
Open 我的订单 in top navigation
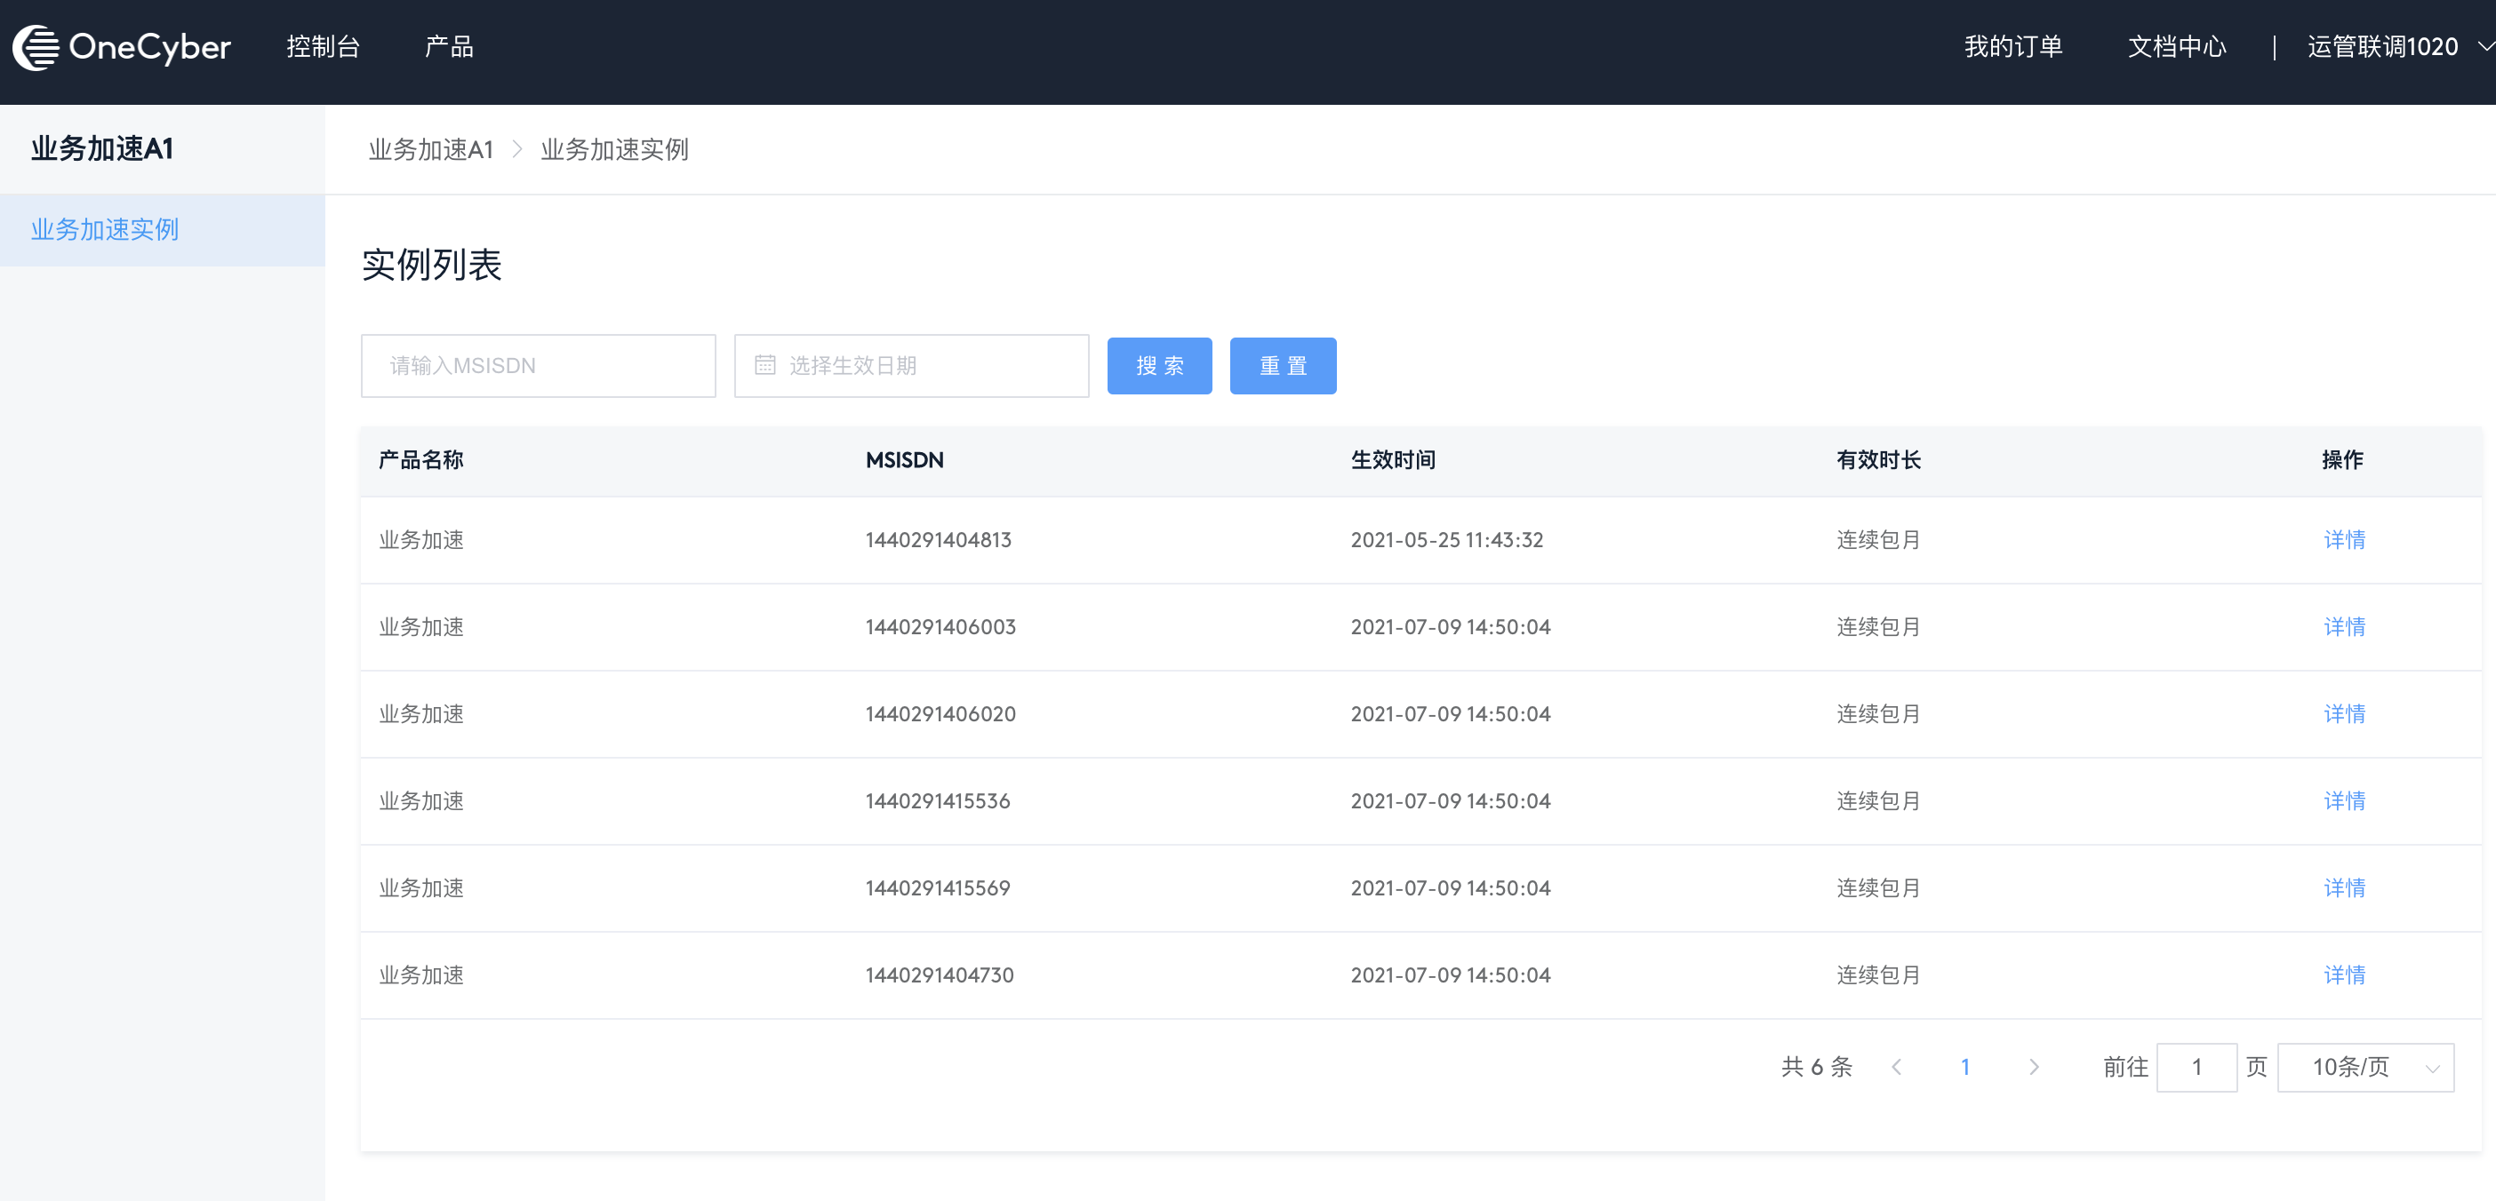tap(2012, 46)
